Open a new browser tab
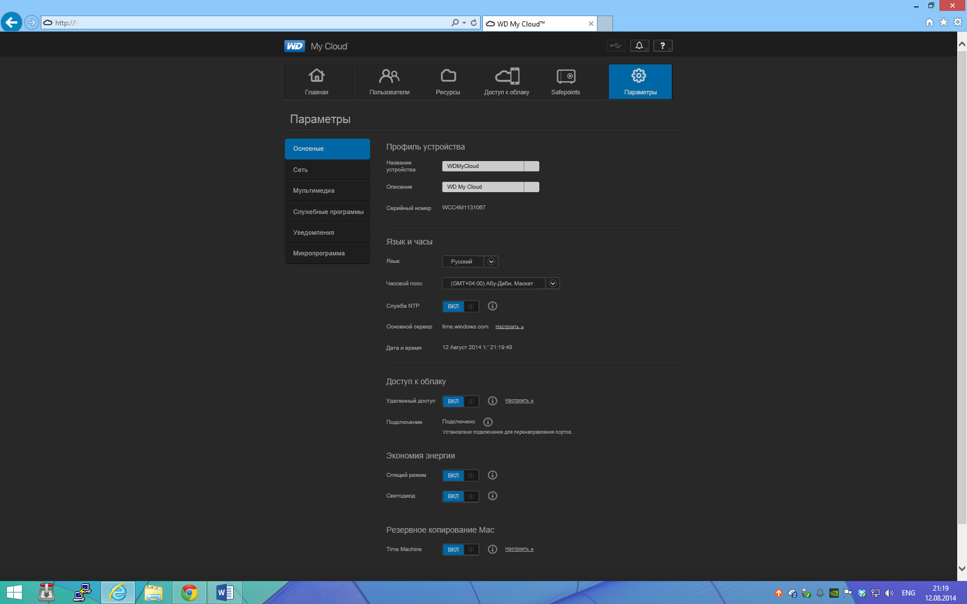The width and height of the screenshot is (967, 604). pos(604,24)
